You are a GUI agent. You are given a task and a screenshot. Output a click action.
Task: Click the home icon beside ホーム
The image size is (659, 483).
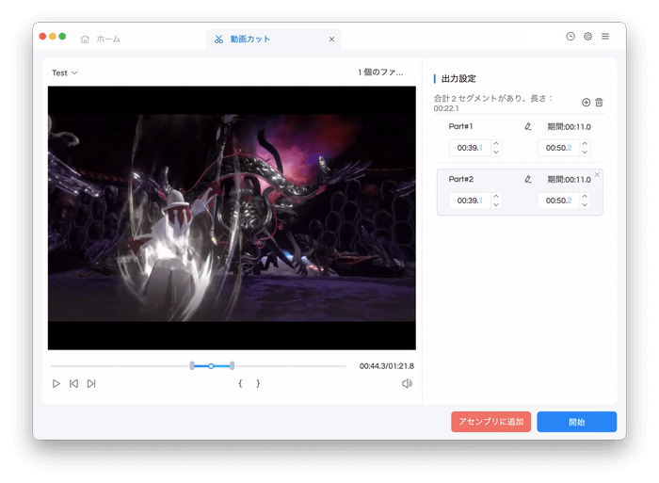pyautogui.click(x=85, y=40)
